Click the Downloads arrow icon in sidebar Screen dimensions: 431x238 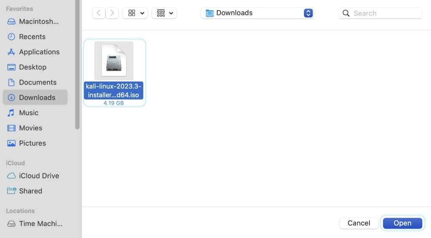tap(11, 98)
